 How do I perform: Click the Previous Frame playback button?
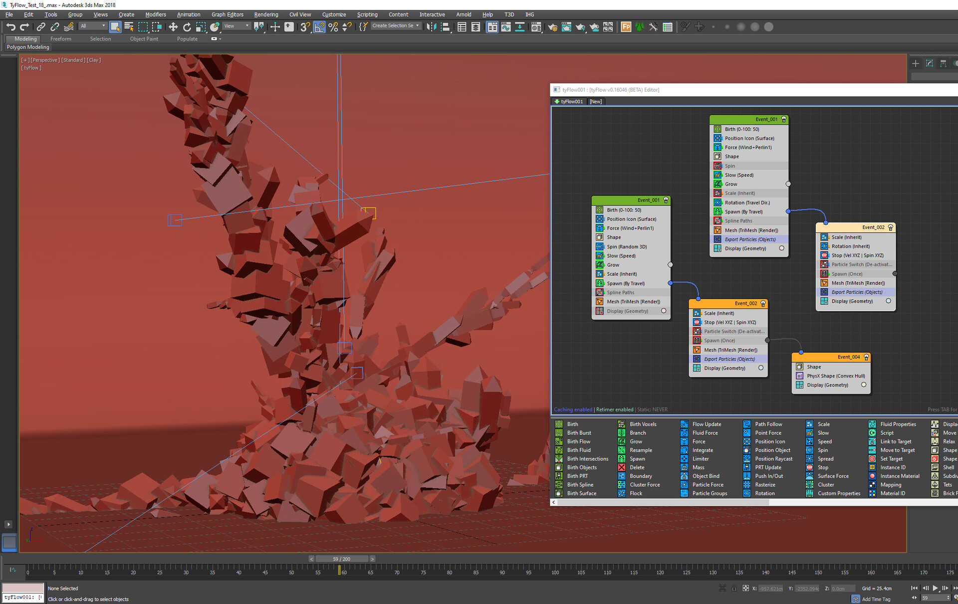[925, 589]
